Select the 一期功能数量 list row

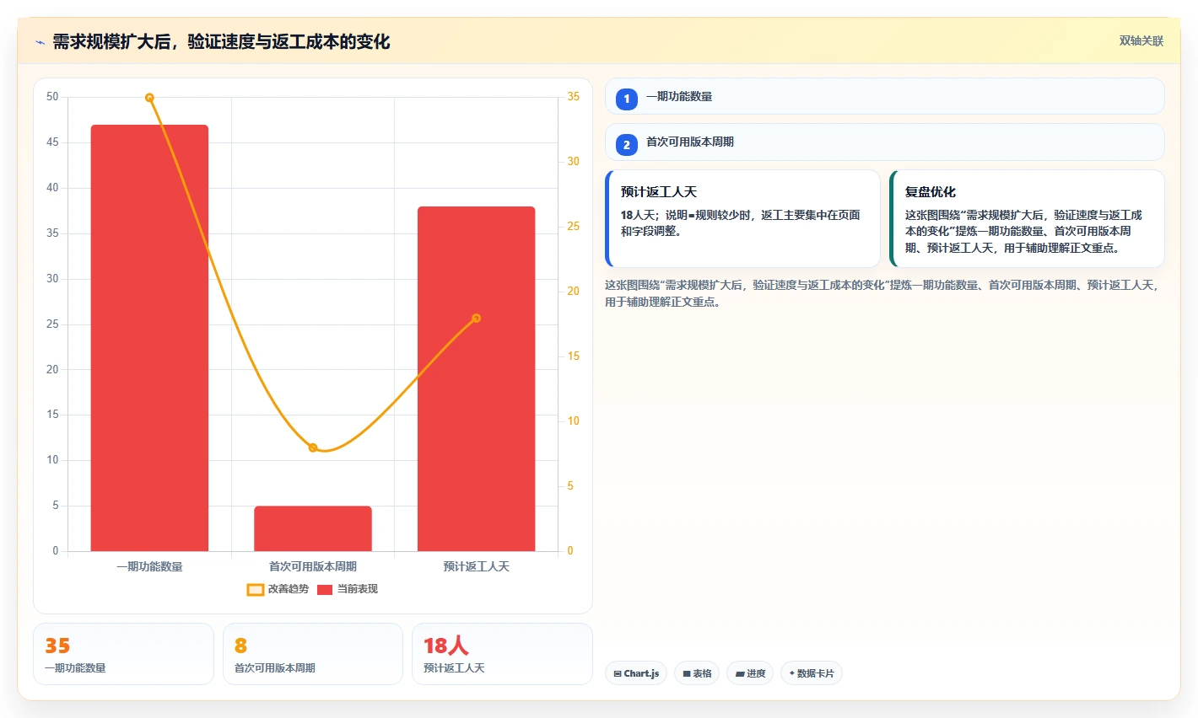(x=884, y=96)
